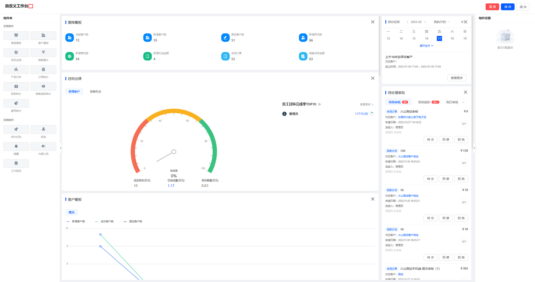This screenshot has width=535, height=282.
Task: Pick the 提醒 bell component tile
Action: pyautogui.click(x=16, y=146)
